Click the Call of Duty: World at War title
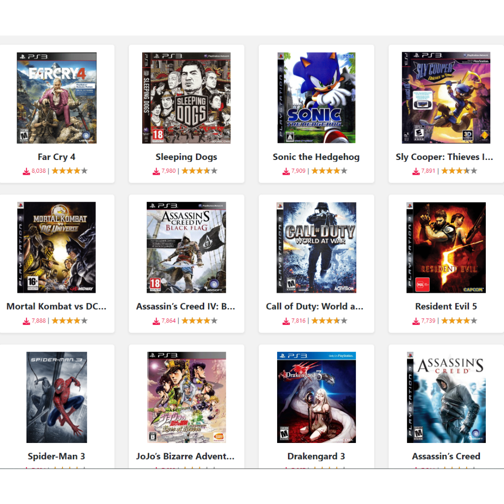 click(315, 306)
